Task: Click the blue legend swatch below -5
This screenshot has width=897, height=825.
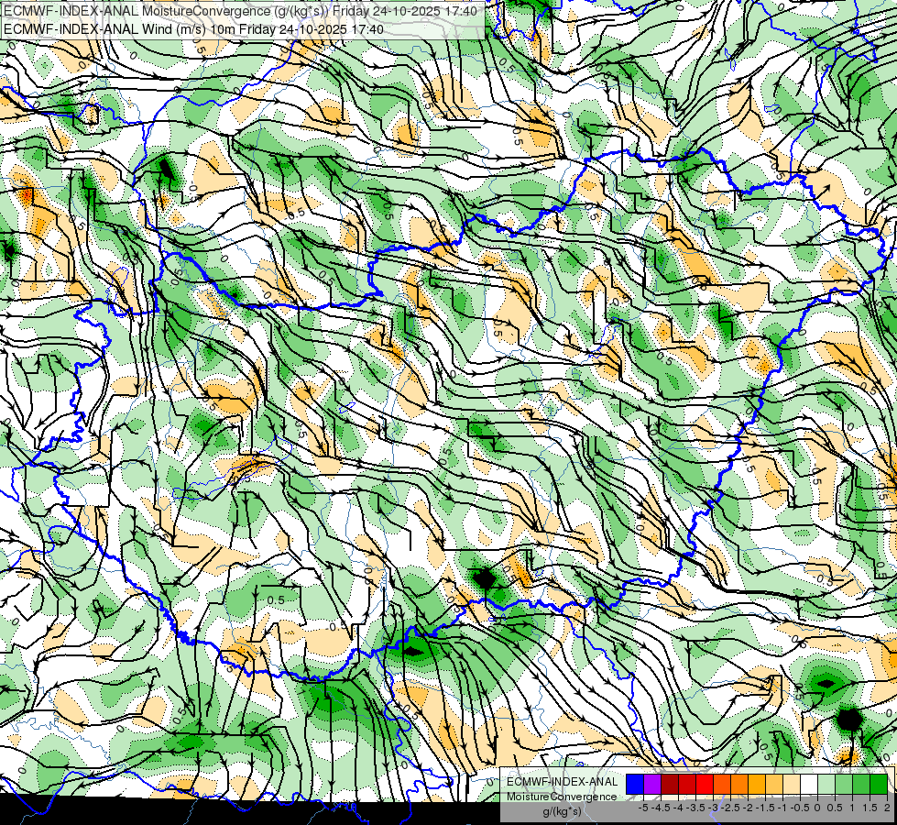Action: 635,785
